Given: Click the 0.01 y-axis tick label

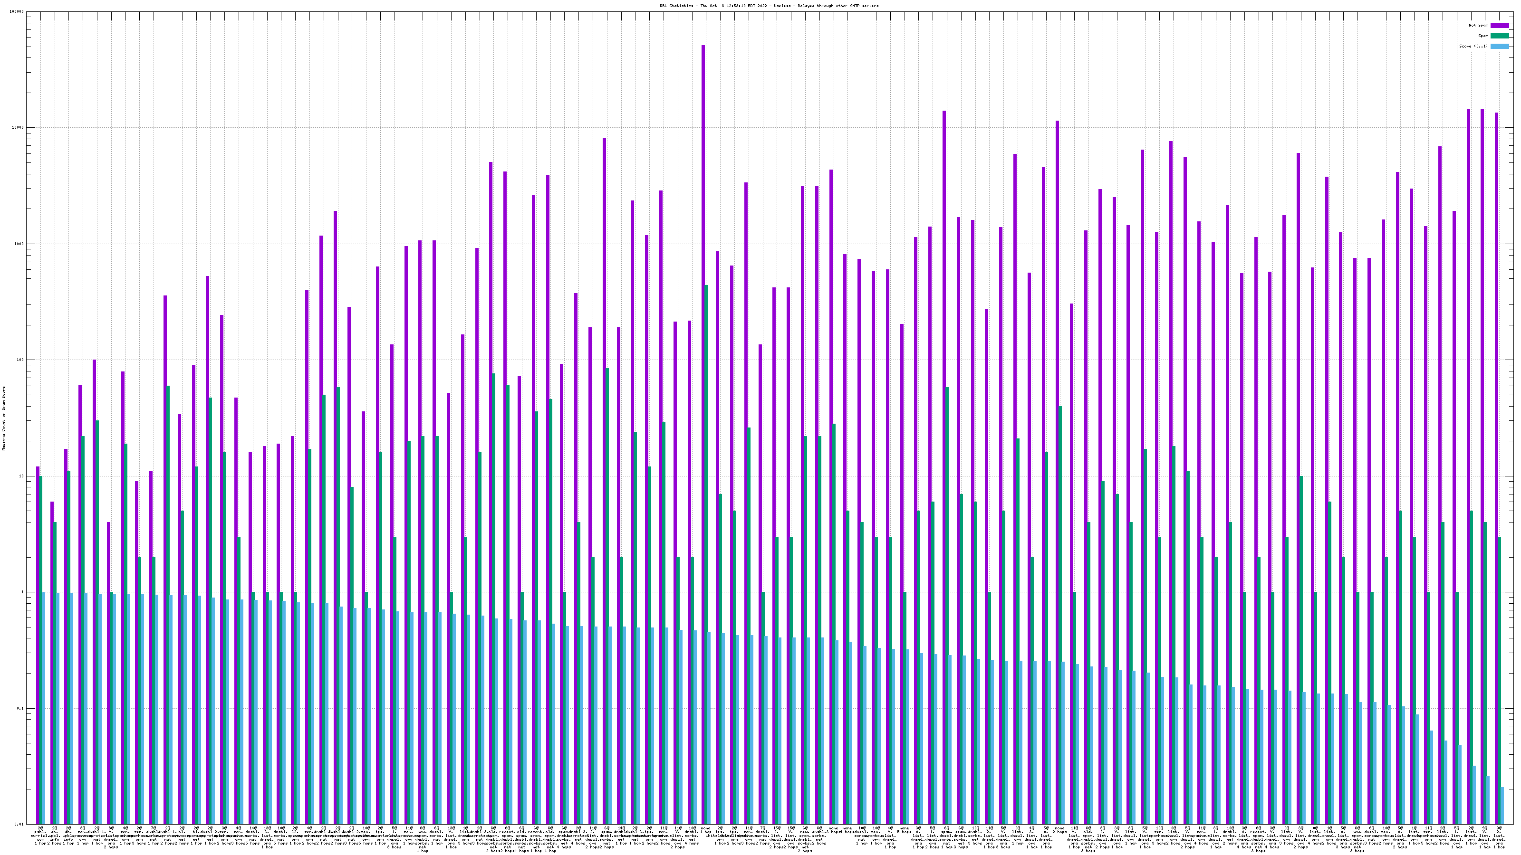Looking at the screenshot, I should pos(19,824).
